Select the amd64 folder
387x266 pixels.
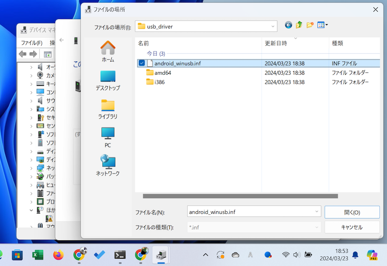tap(163, 73)
